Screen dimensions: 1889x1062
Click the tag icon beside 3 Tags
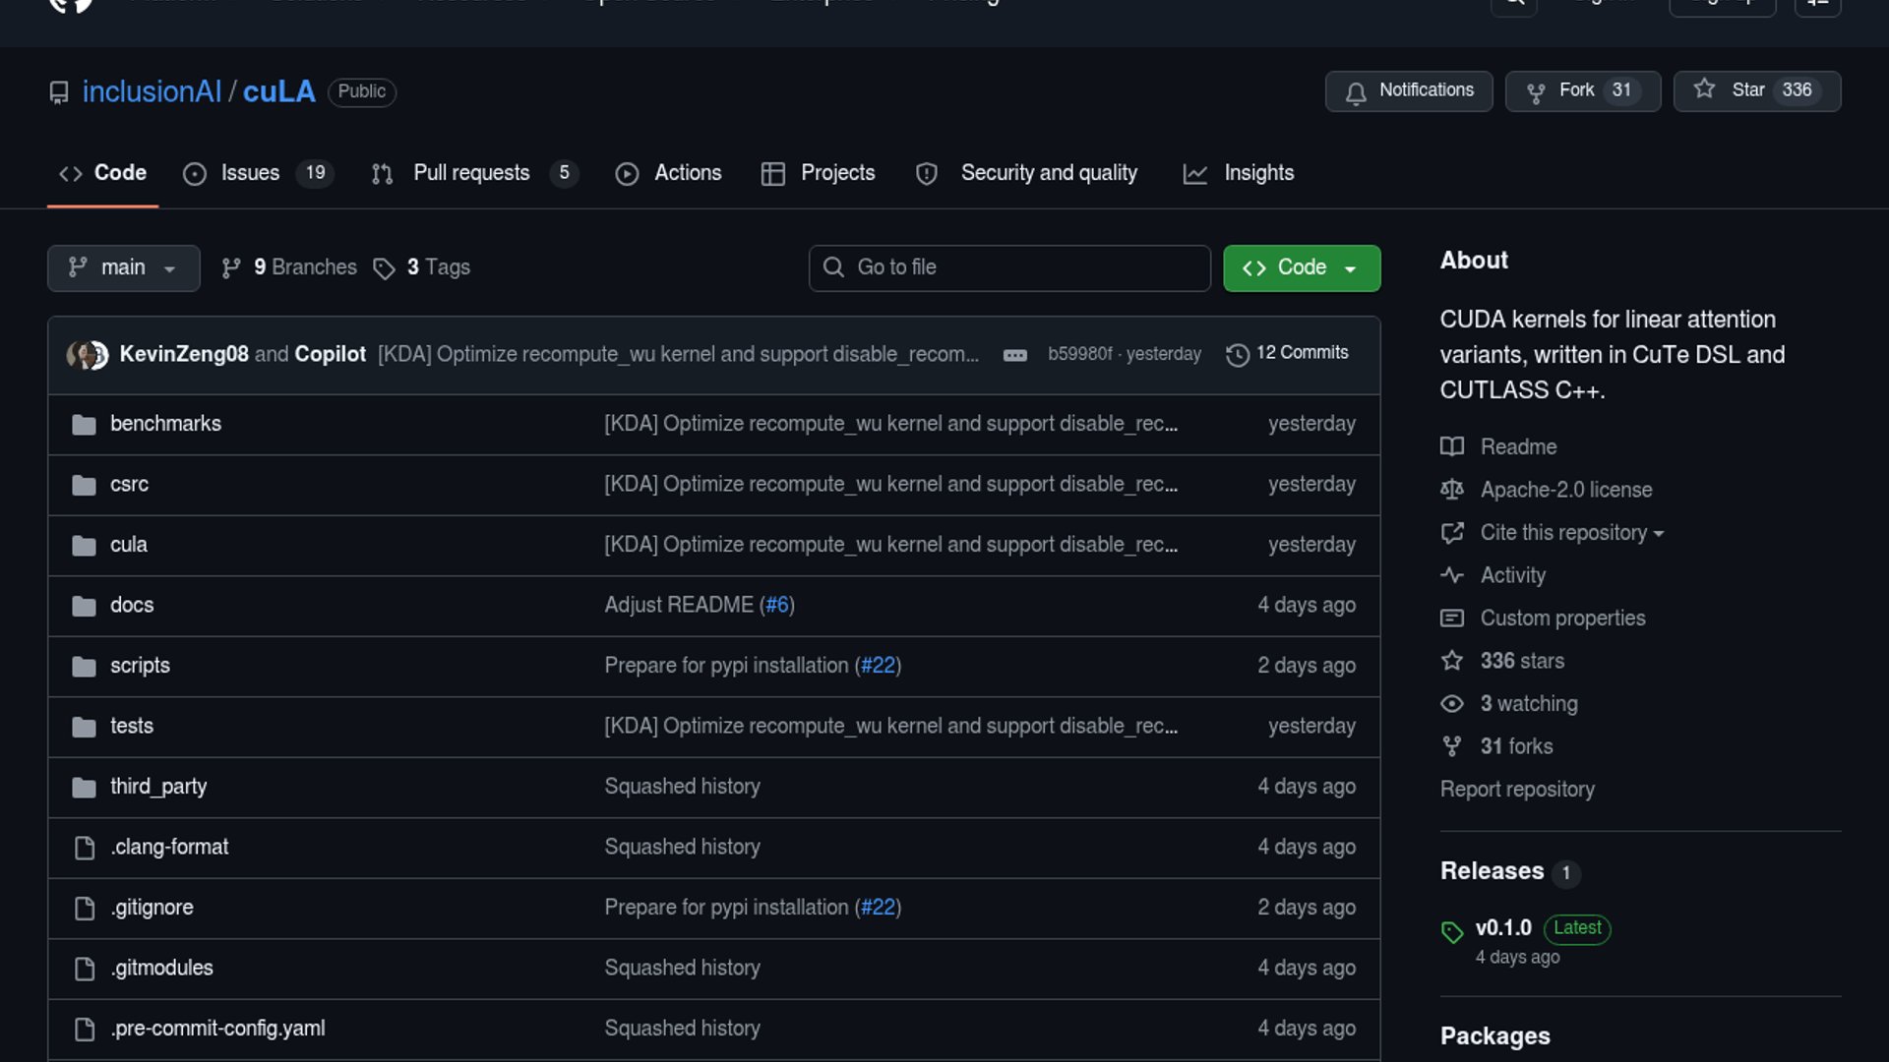click(x=384, y=268)
